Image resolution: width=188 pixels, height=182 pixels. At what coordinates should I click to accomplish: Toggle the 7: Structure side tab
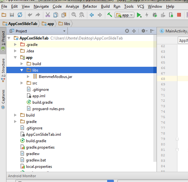point(3,70)
